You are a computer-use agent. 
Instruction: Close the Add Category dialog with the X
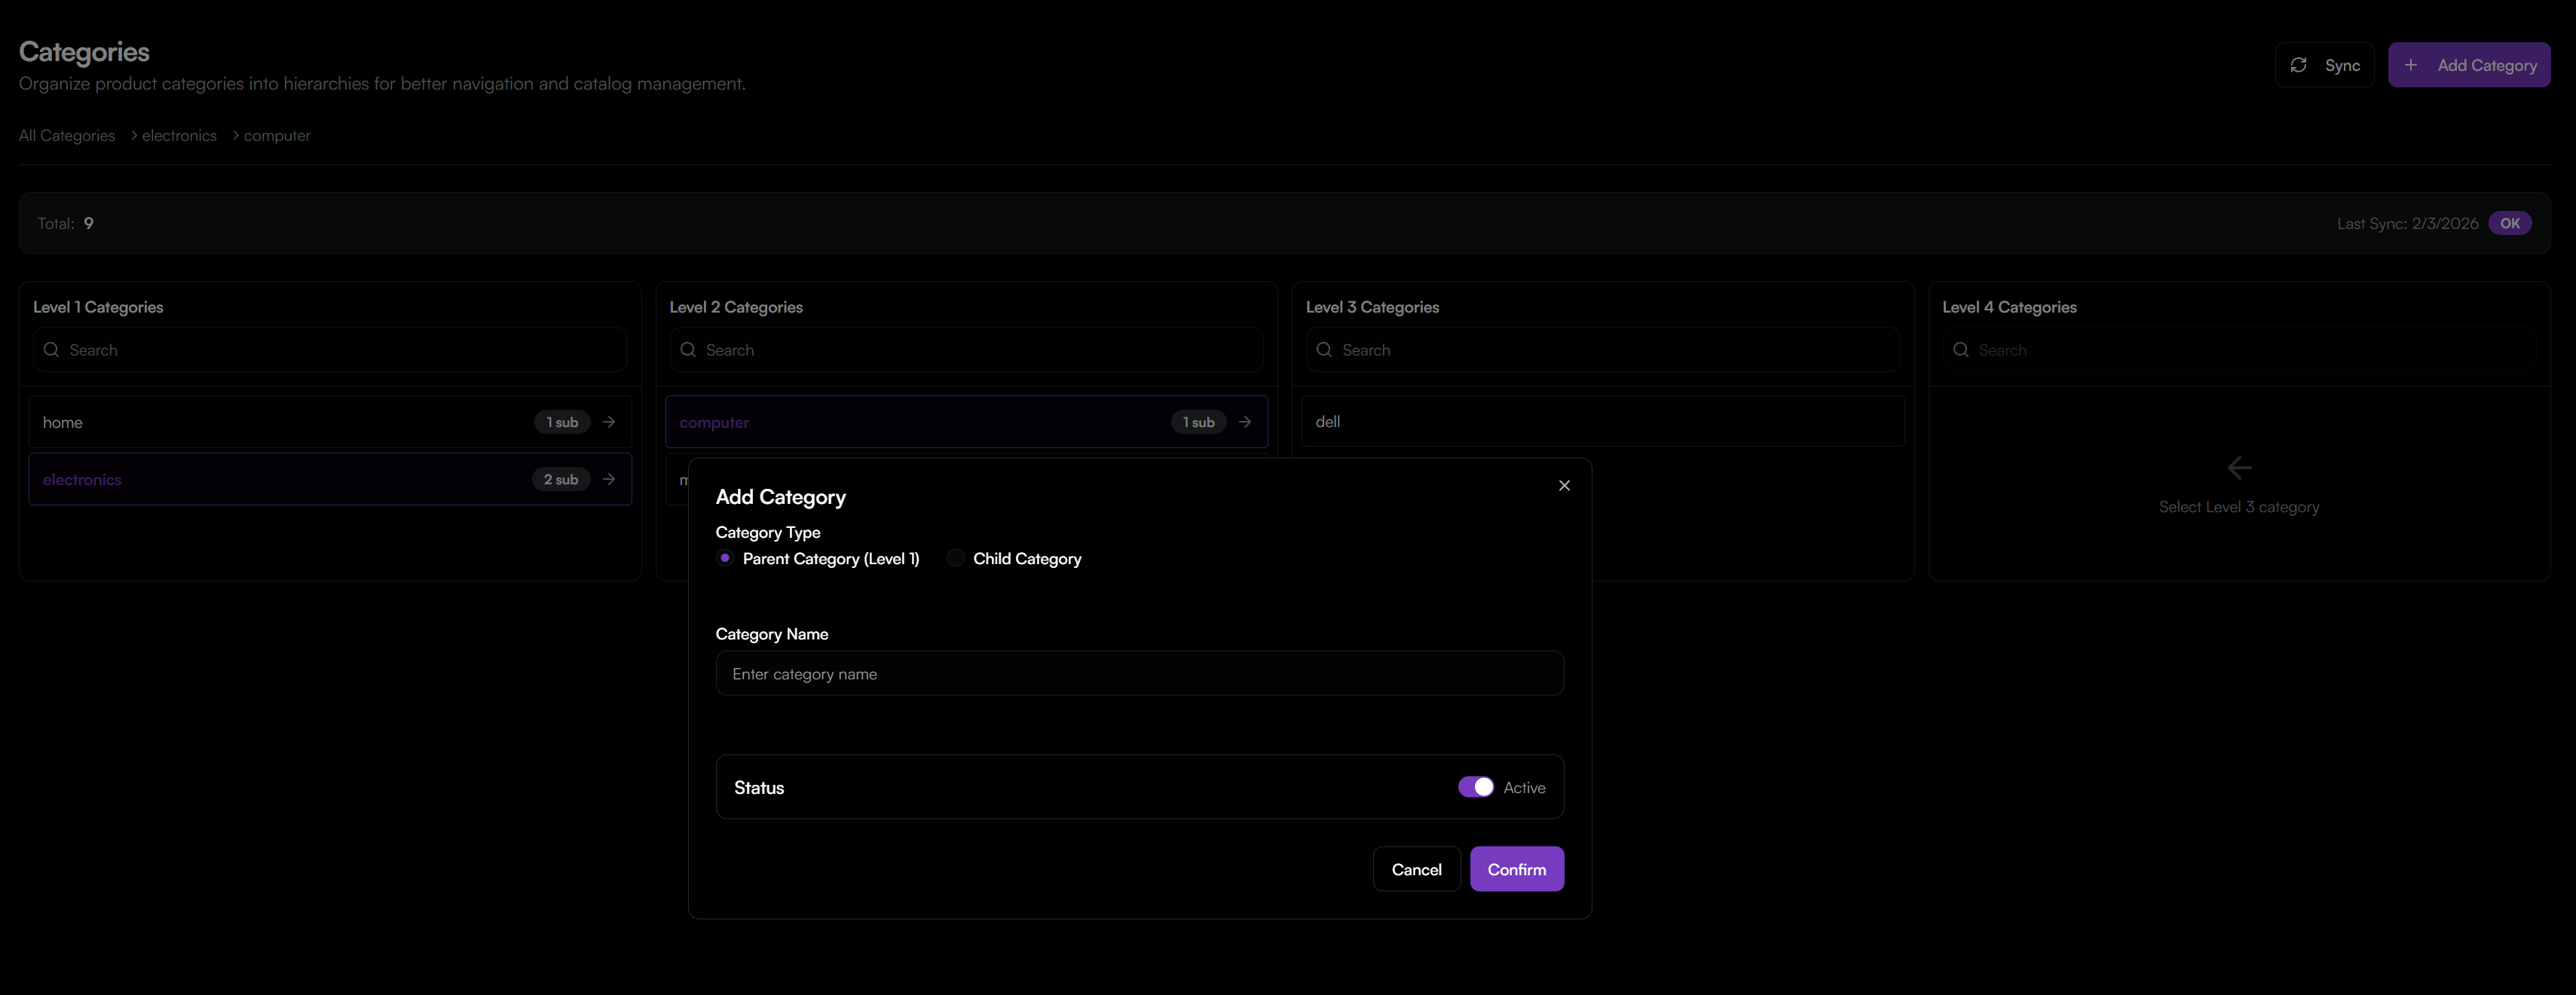click(1564, 486)
